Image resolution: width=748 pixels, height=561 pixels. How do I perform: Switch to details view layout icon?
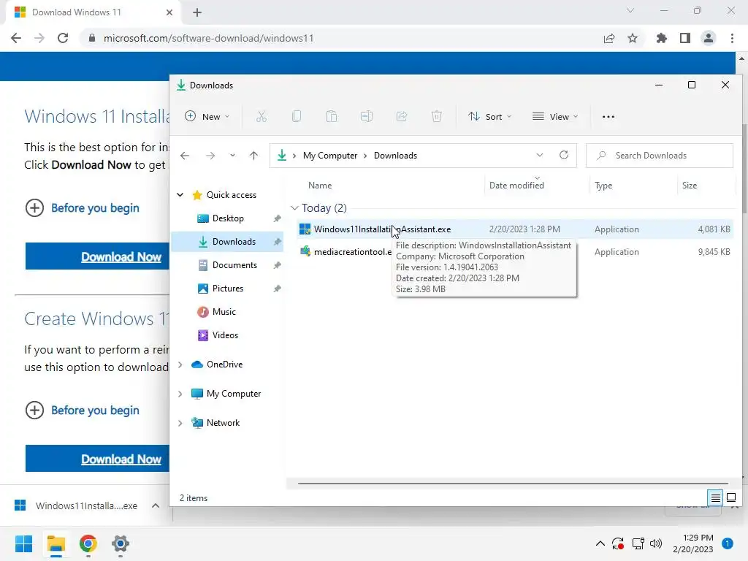(716, 498)
